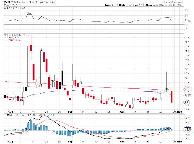Screen dimensions: 194x144
Task: Click the 44.69 RSI value flag
Action: [x=187, y=21]
